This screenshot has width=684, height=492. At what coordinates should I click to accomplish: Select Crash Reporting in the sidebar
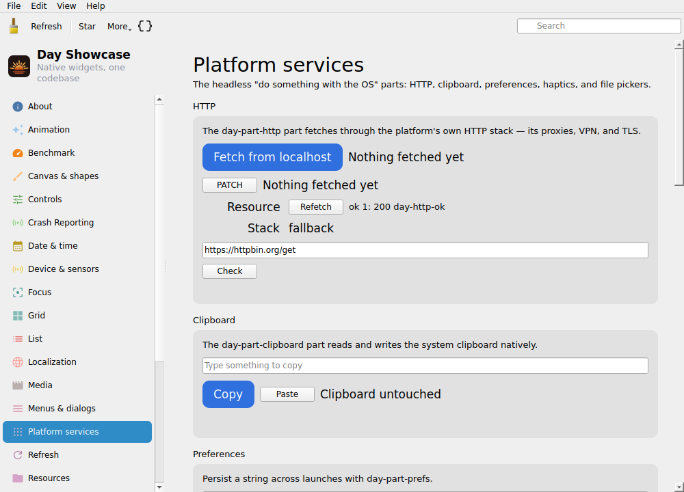(x=77, y=223)
